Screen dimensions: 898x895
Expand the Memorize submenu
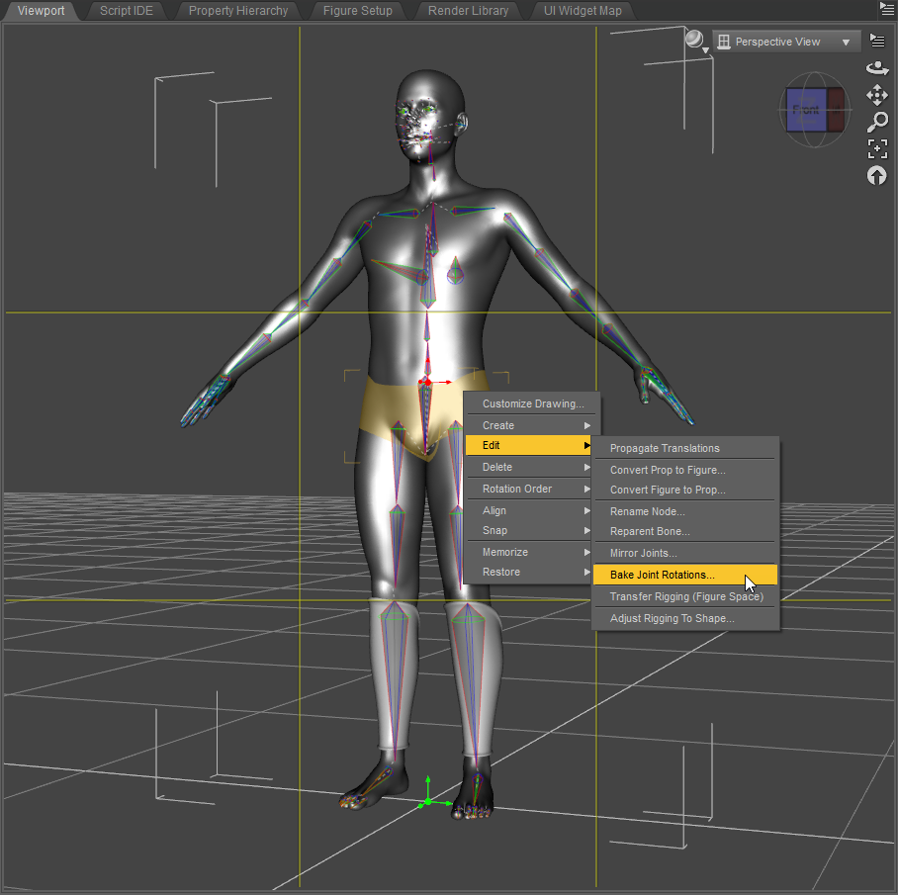530,552
